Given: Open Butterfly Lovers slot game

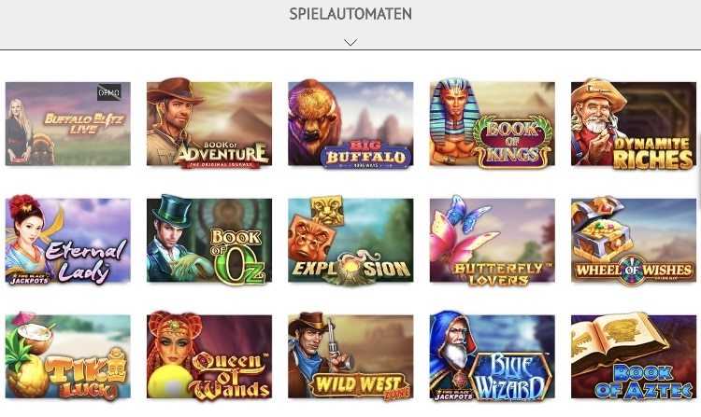Looking at the screenshot, I should point(492,240).
